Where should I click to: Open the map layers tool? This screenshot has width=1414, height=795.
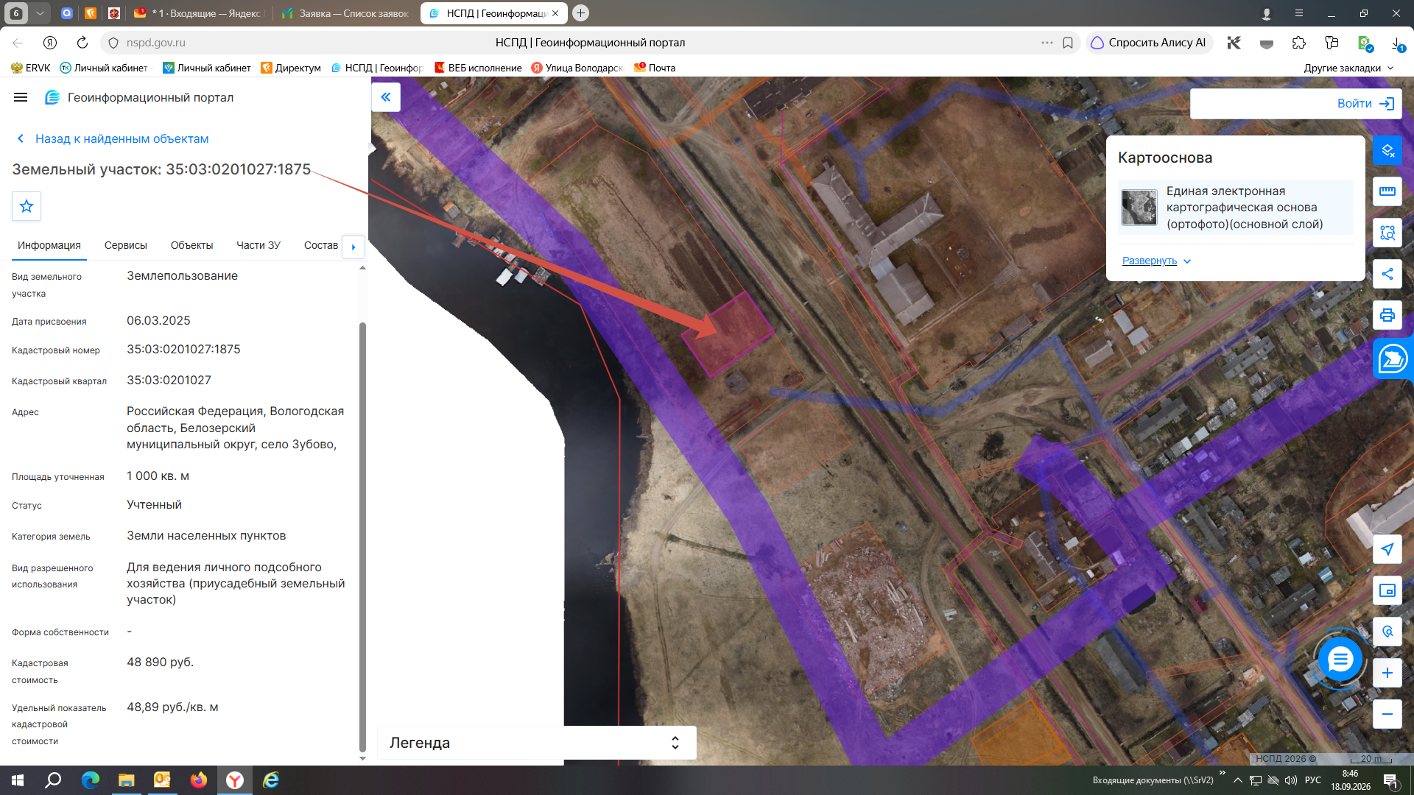(x=1387, y=150)
